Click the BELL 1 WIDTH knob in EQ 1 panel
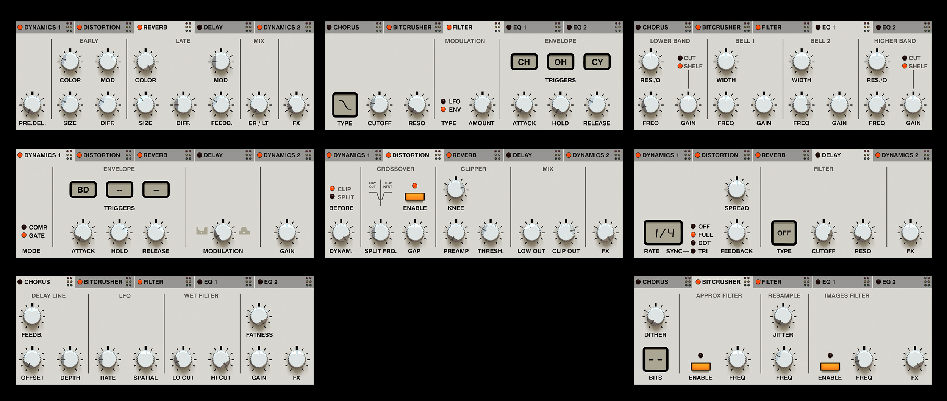This screenshot has width=947, height=401. point(726,62)
